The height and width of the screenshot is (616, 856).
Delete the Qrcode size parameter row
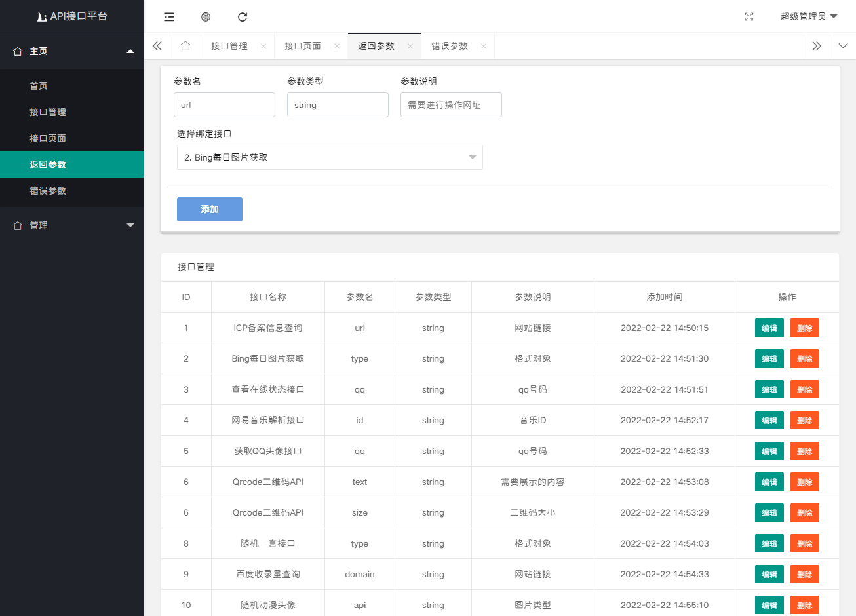coord(805,513)
